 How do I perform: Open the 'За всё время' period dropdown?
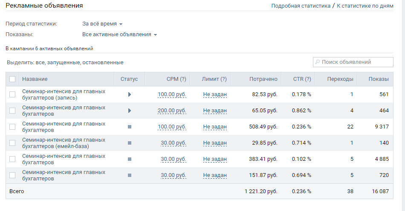click(102, 24)
